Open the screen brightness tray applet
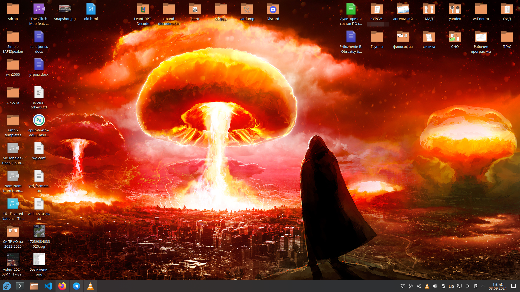The image size is (520, 292). point(468,286)
